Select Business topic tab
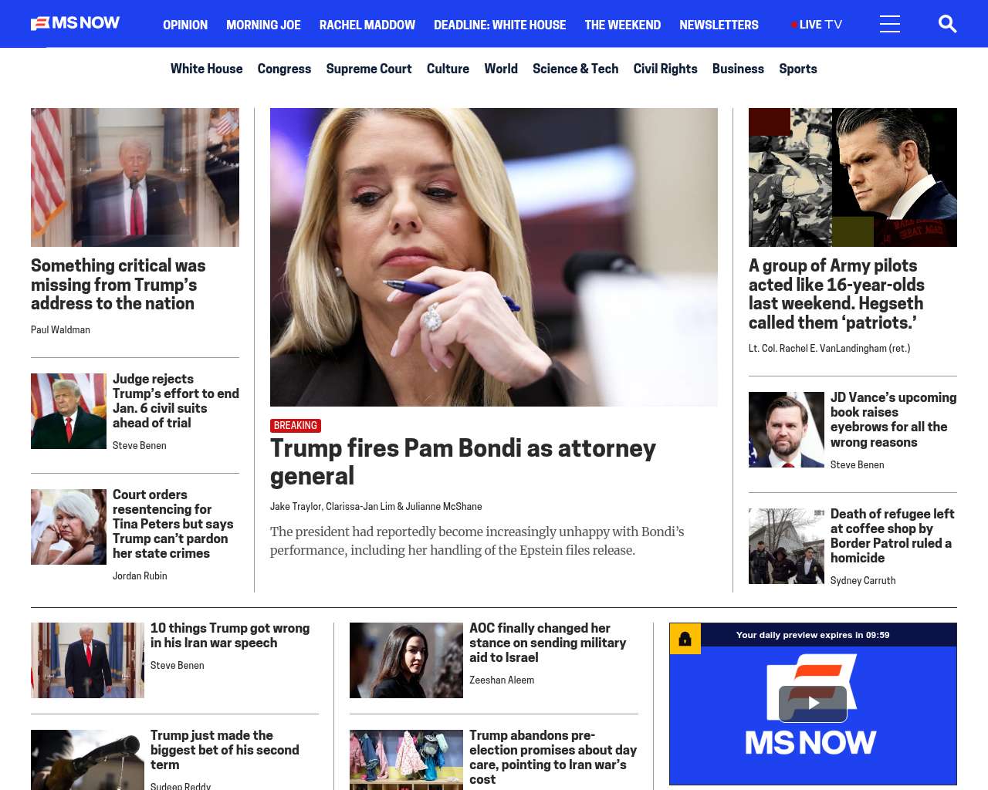The height and width of the screenshot is (790, 988). tap(738, 69)
